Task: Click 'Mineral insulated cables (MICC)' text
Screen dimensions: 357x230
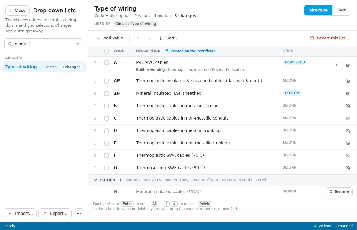Action: tap(168, 192)
